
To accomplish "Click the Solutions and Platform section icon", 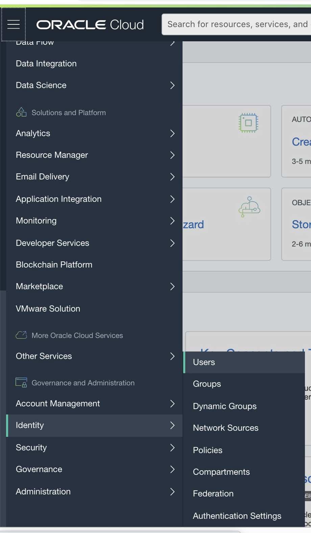I will 21,112.
